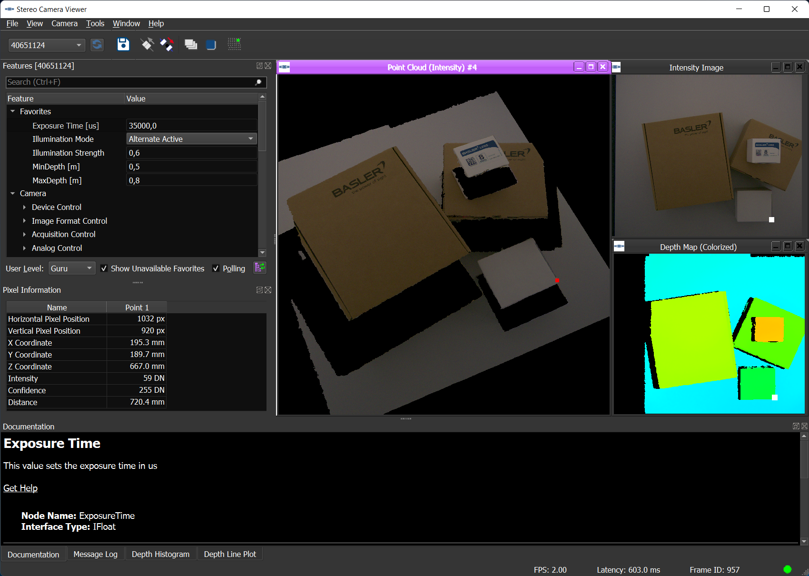Click the stacked gray windows icon
Viewport: 809px width, 576px height.
(191, 44)
